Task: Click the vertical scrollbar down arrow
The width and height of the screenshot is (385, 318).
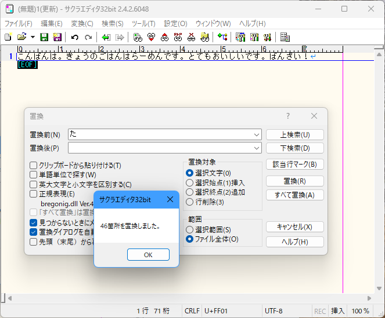Action: coord(379,288)
